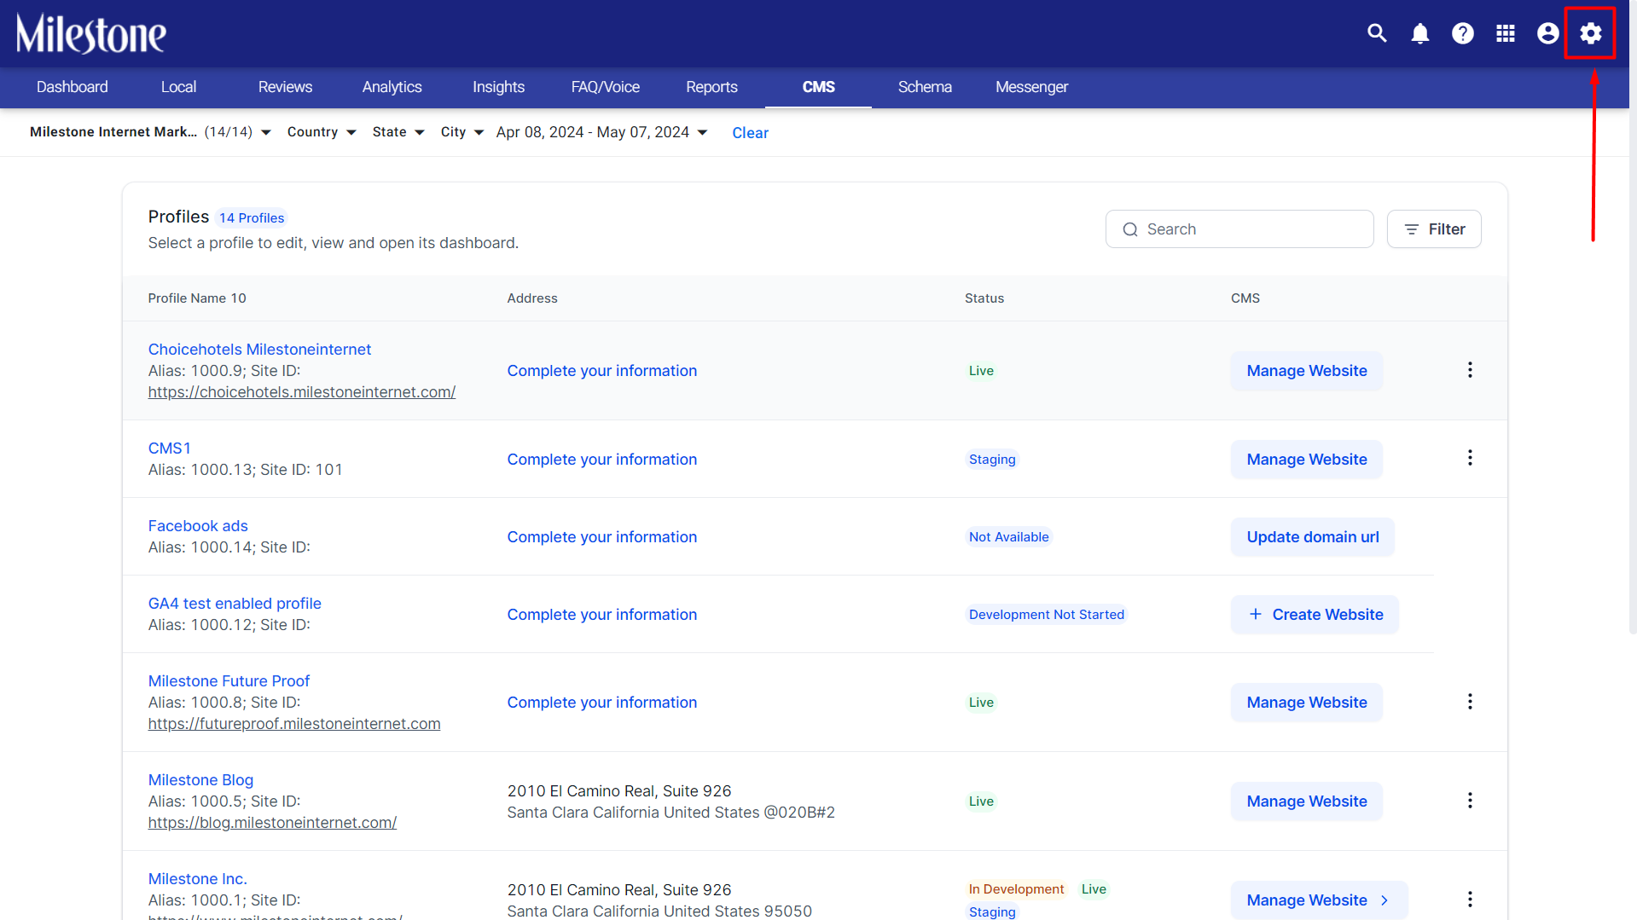Open notifications bell
The image size is (1637, 920).
[x=1420, y=33]
